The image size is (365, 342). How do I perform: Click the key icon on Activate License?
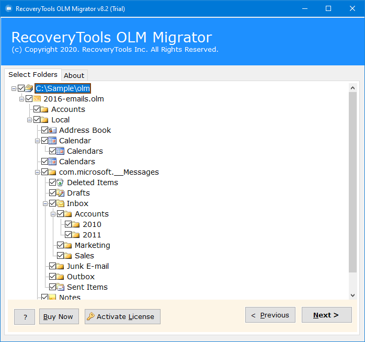90,316
